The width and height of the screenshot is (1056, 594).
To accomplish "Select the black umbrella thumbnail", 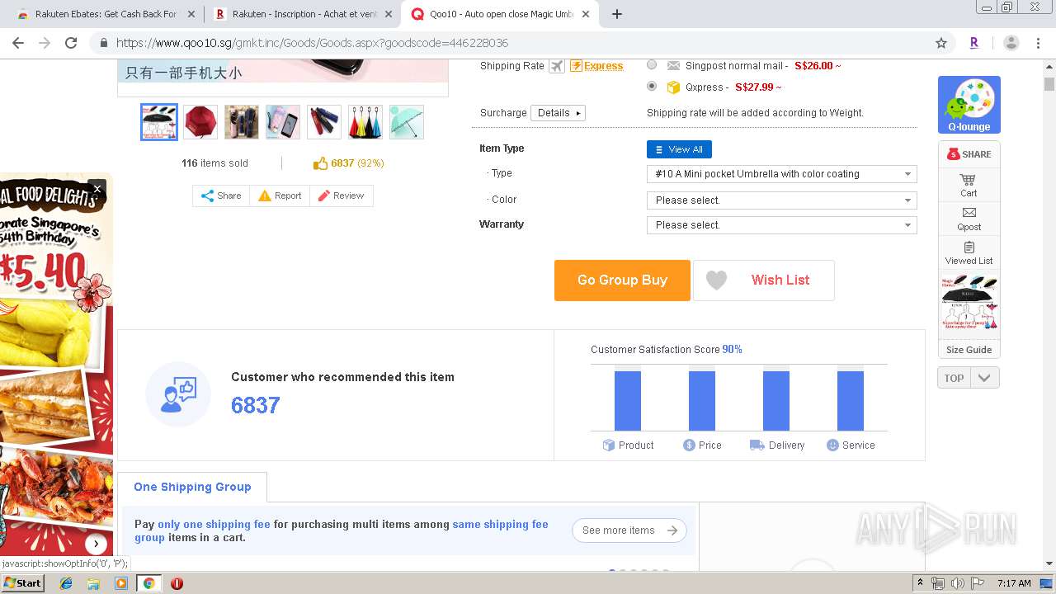I will pos(159,122).
